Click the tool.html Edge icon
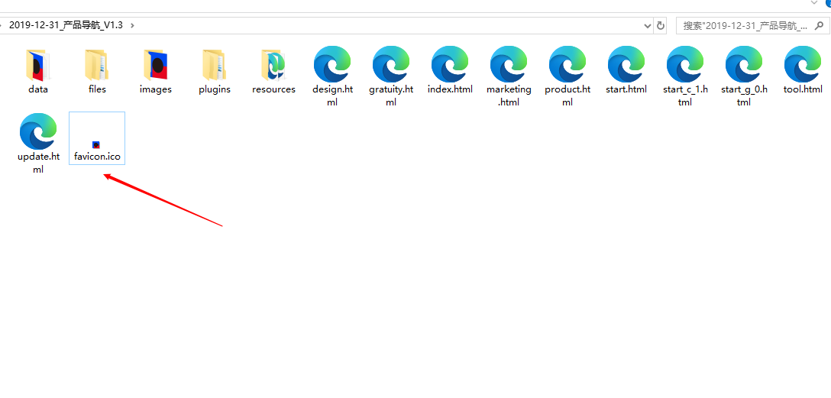The width and height of the screenshot is (831, 398). pos(803,64)
